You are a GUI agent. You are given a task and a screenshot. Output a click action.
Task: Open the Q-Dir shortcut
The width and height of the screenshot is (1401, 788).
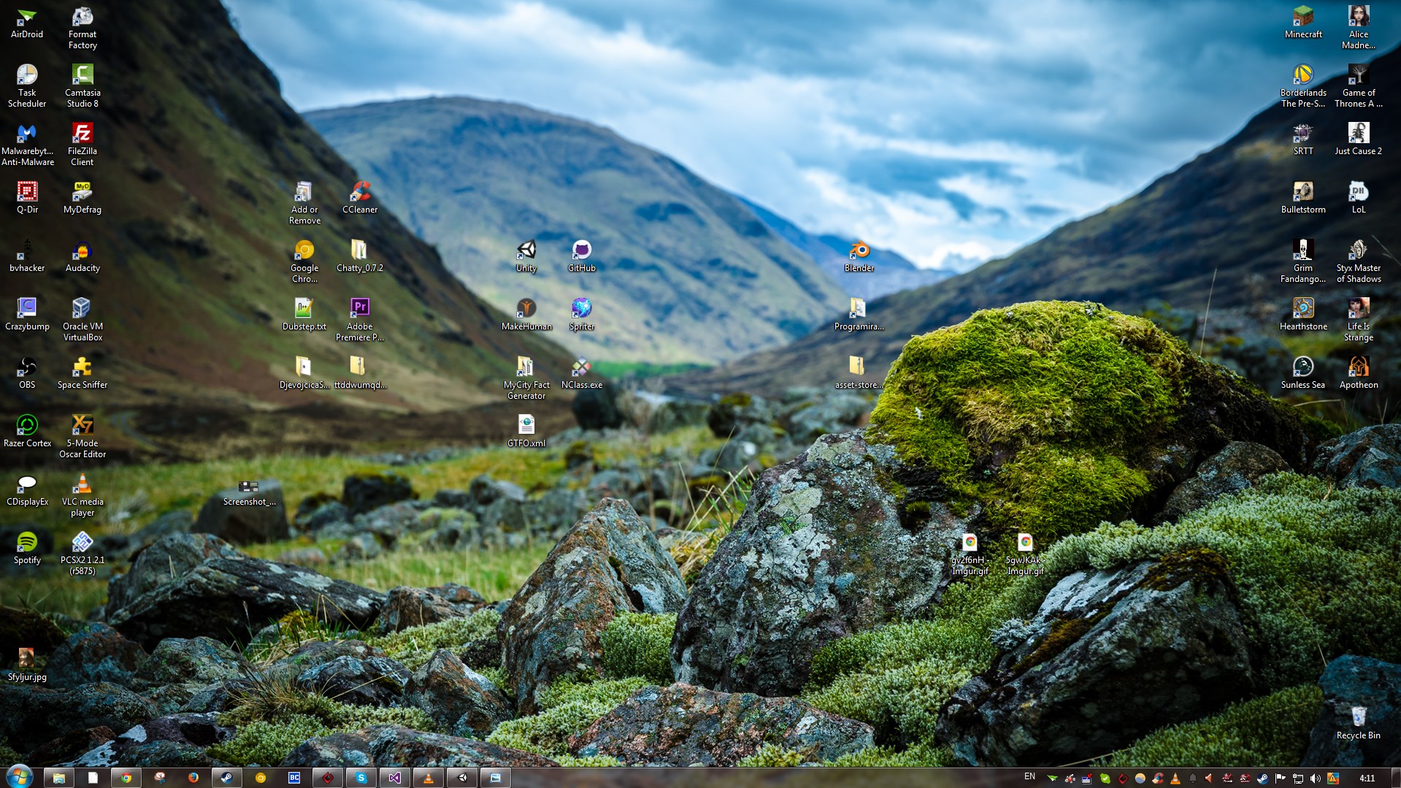click(27, 198)
